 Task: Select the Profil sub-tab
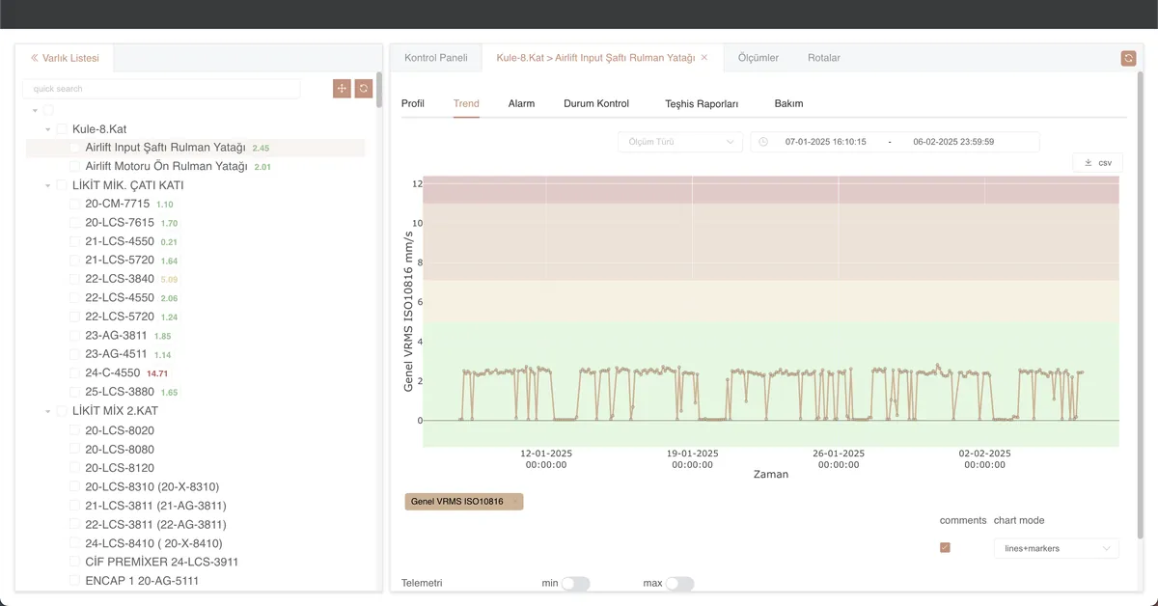413,103
